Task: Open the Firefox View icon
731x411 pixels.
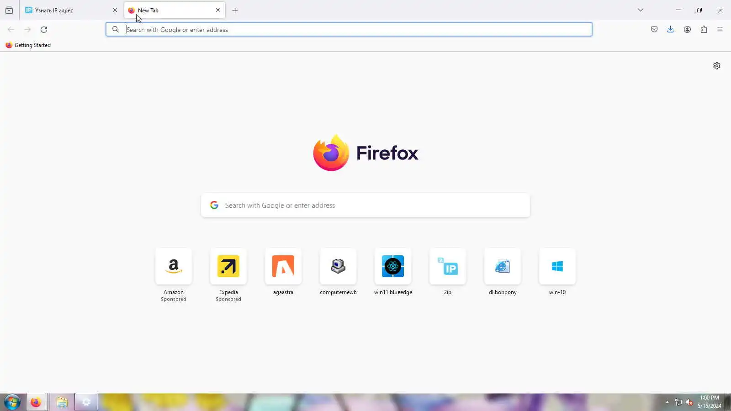Action: pos(9,10)
